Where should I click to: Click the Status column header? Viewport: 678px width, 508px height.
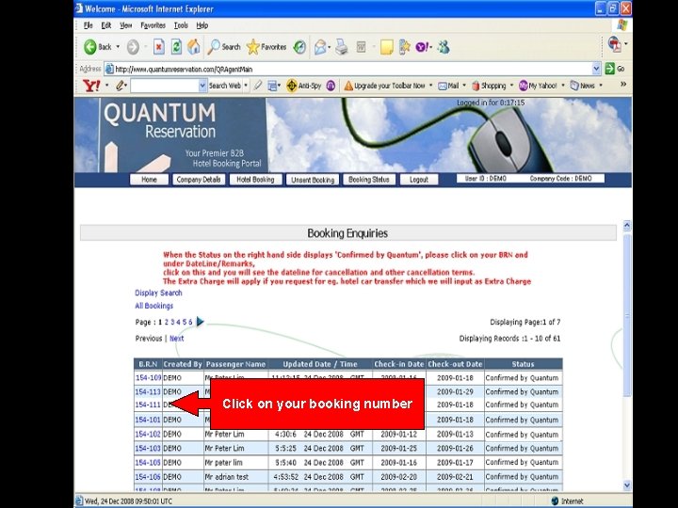point(524,364)
